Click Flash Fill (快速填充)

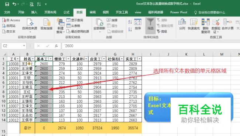pos(194,24)
